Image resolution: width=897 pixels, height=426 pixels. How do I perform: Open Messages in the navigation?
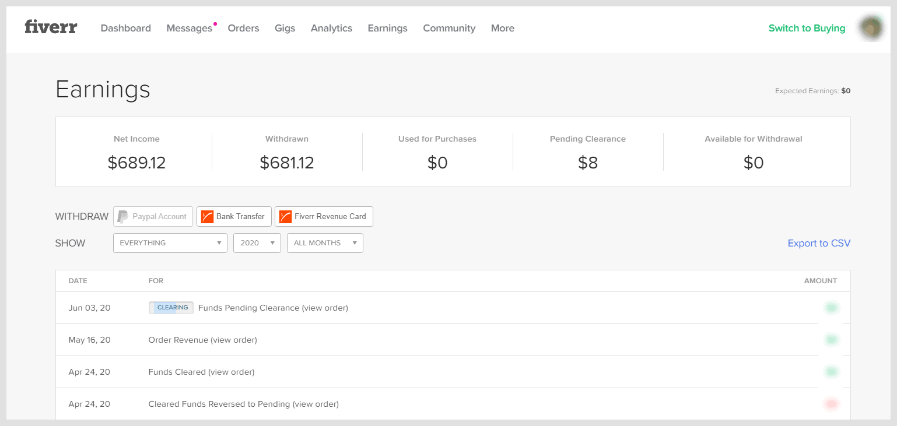tap(189, 28)
